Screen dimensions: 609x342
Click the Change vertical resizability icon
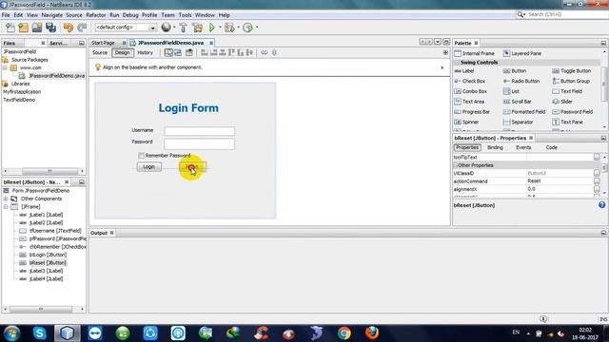pos(274,53)
